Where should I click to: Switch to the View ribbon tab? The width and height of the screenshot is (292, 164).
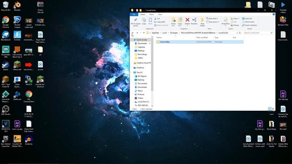[160, 14]
